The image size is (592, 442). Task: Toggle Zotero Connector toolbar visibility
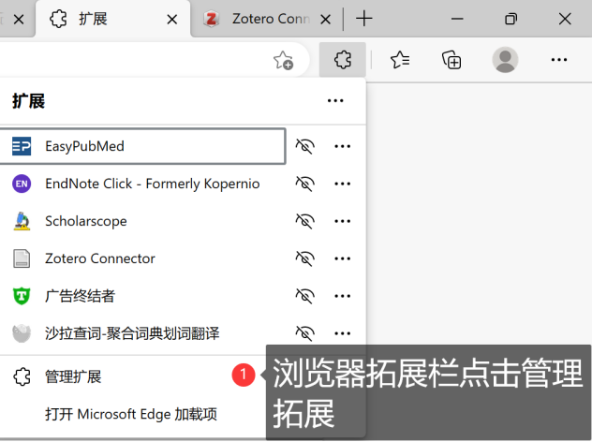305,258
